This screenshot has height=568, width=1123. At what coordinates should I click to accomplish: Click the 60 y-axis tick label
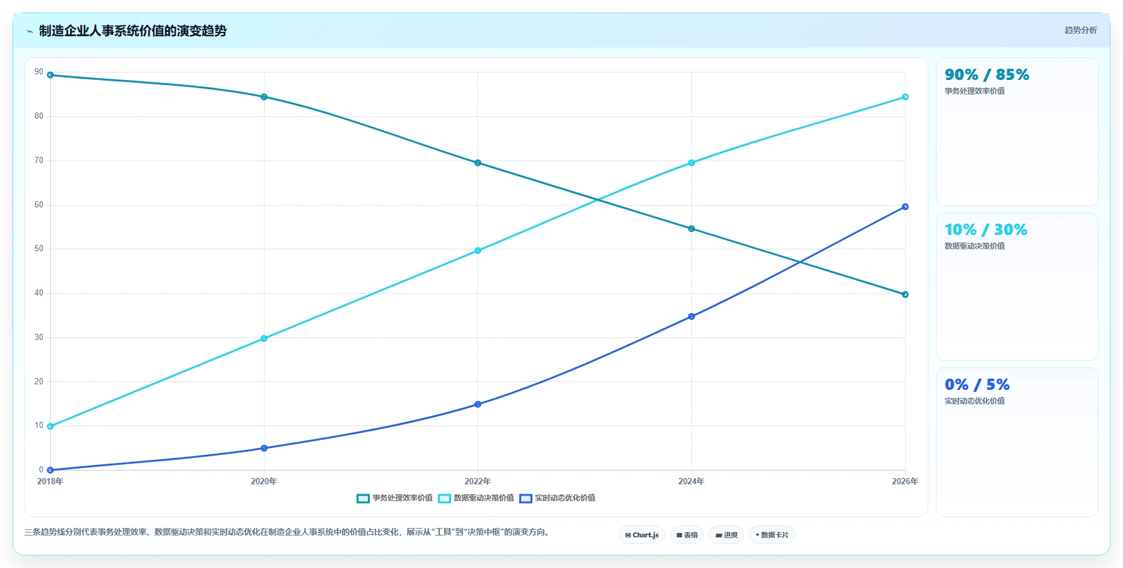coord(39,205)
